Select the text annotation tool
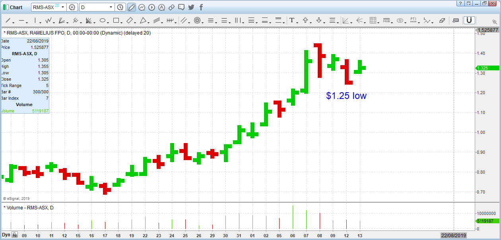 [x=291, y=20]
